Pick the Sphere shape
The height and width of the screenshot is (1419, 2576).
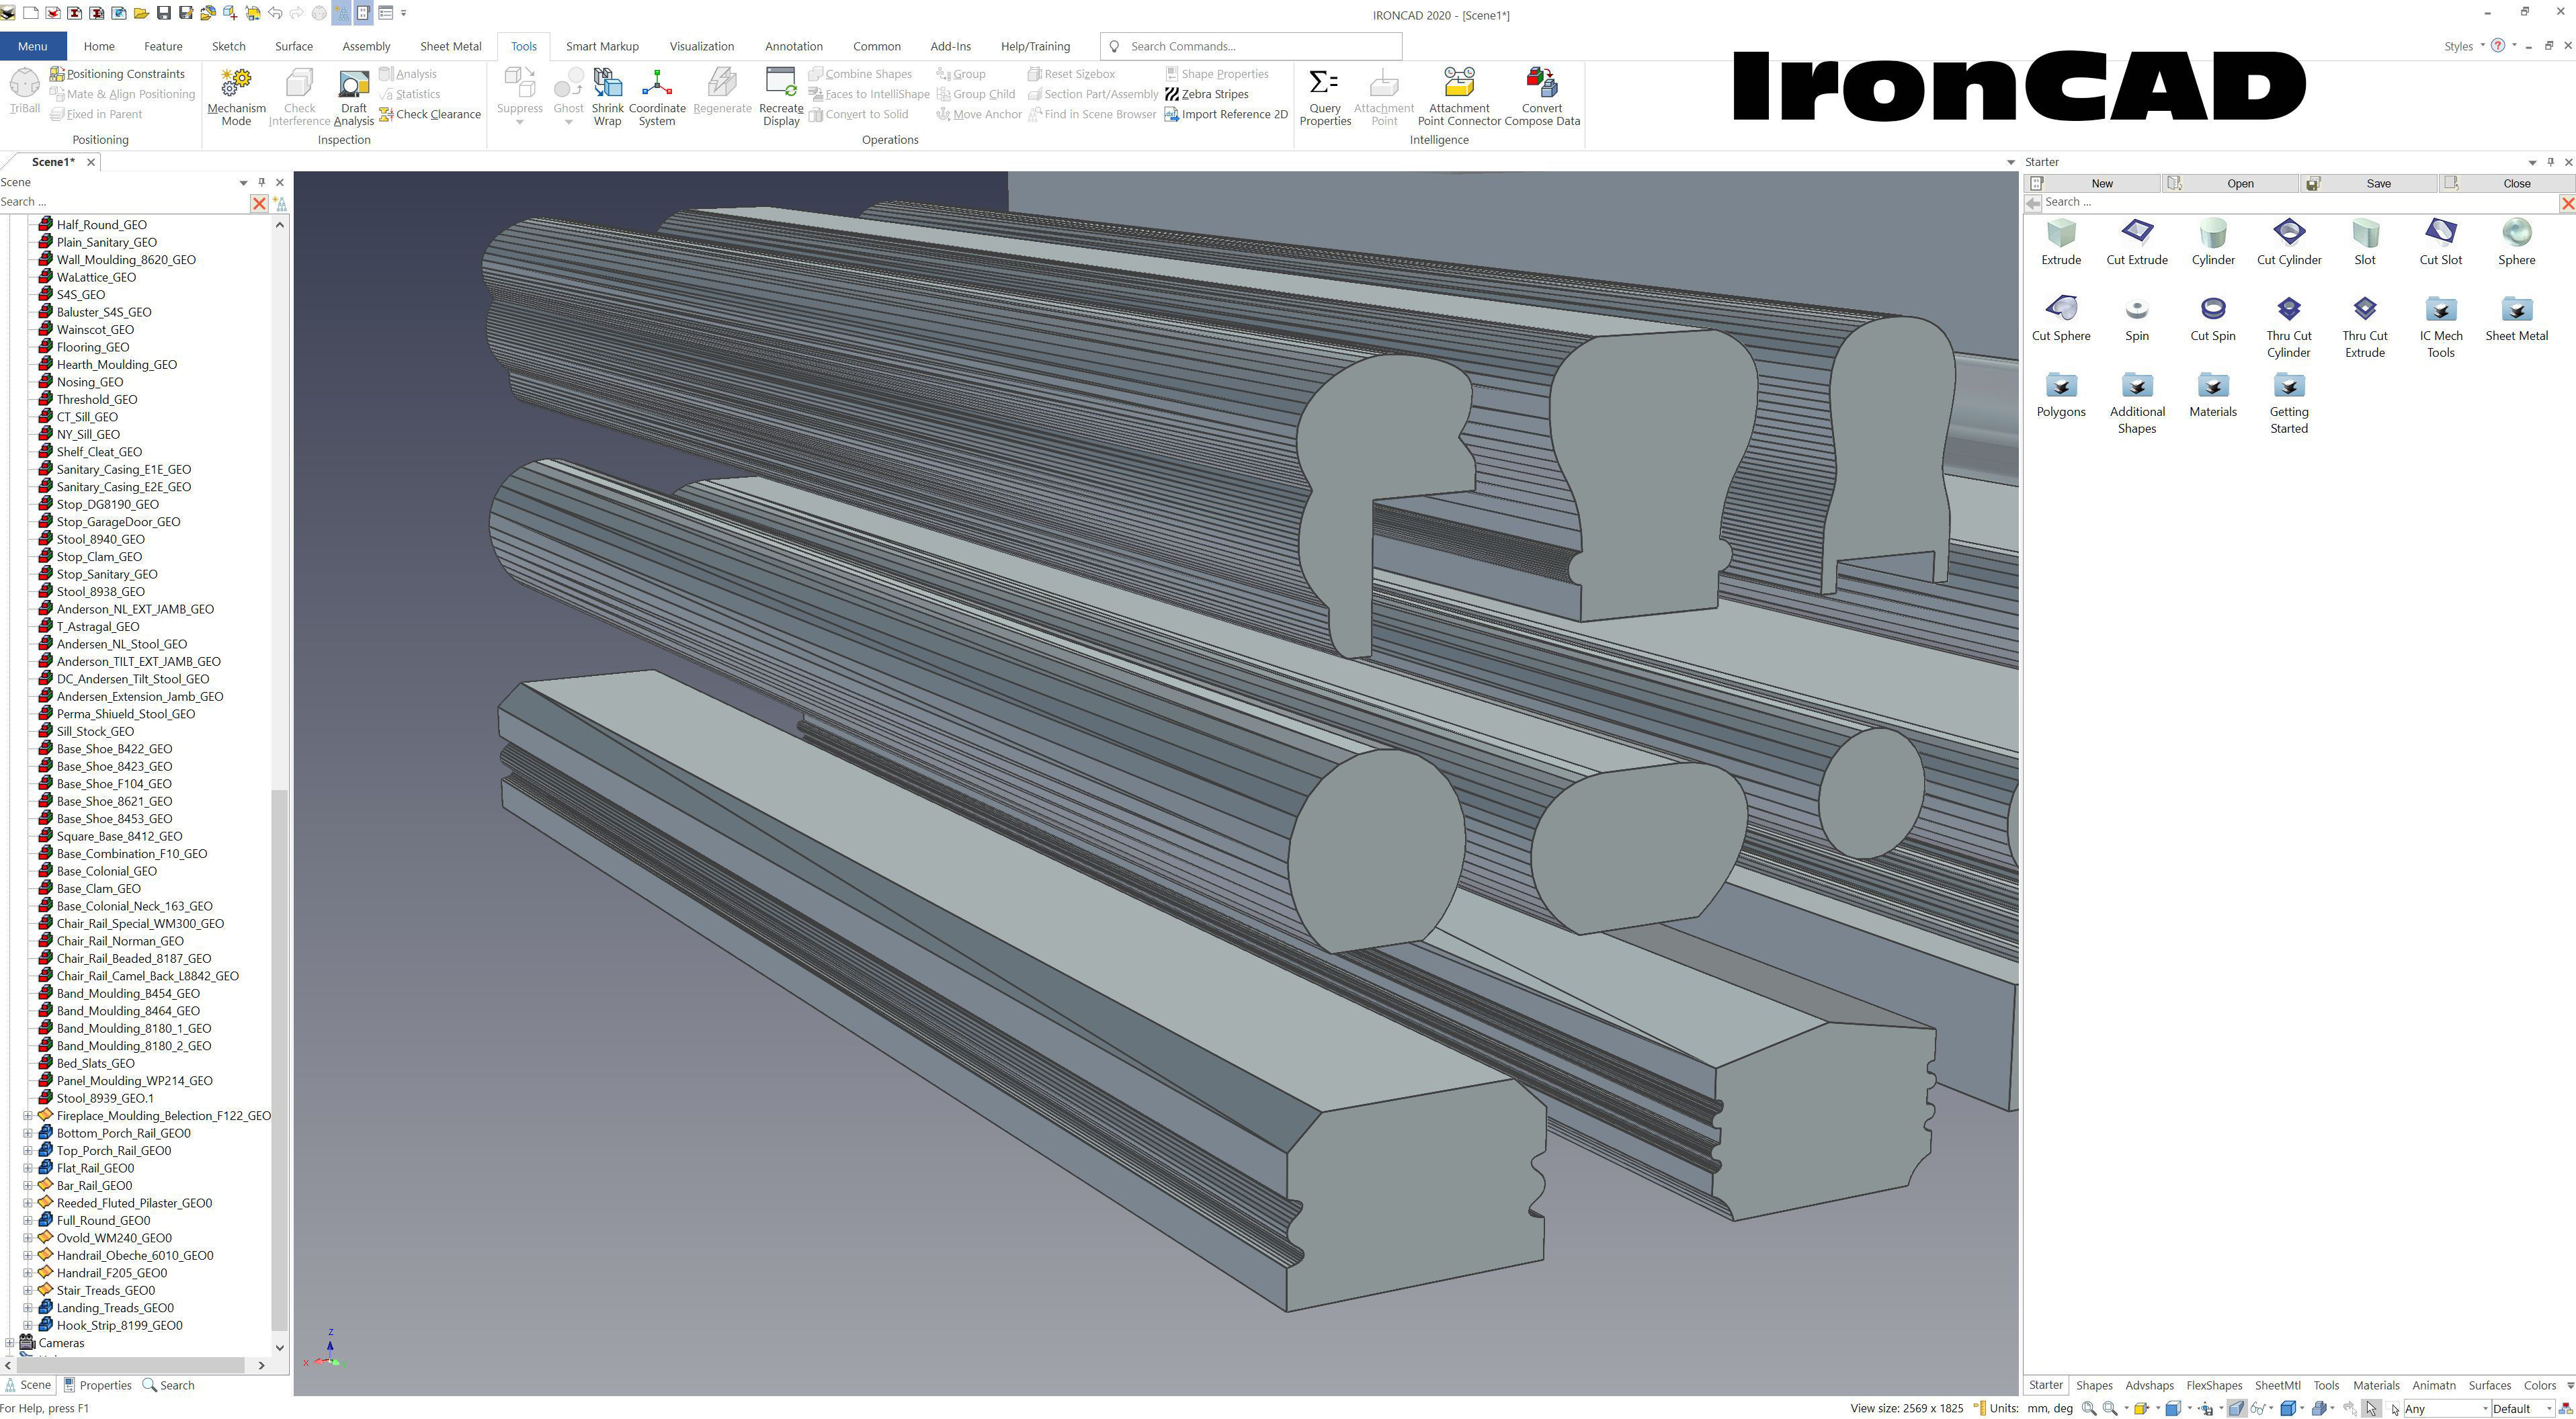click(x=2517, y=243)
